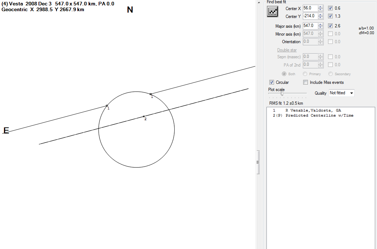Decrease Center X with down arrow
Viewport: 377px width, 249px height.
pos(320,10)
